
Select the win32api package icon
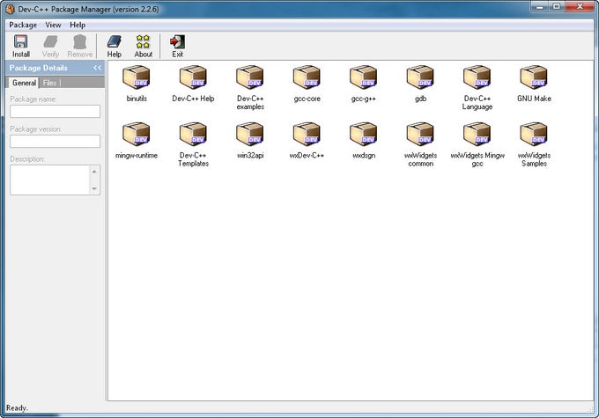point(250,134)
